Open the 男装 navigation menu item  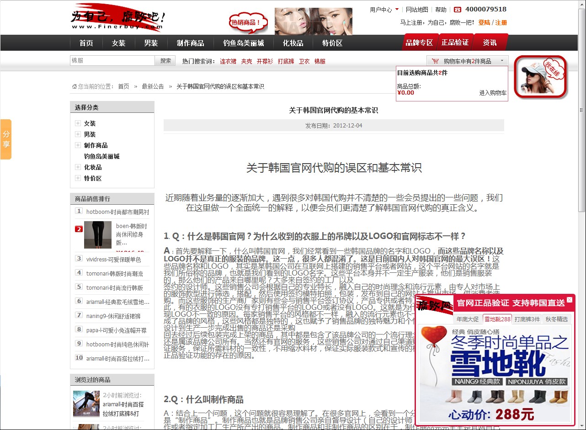coord(151,43)
